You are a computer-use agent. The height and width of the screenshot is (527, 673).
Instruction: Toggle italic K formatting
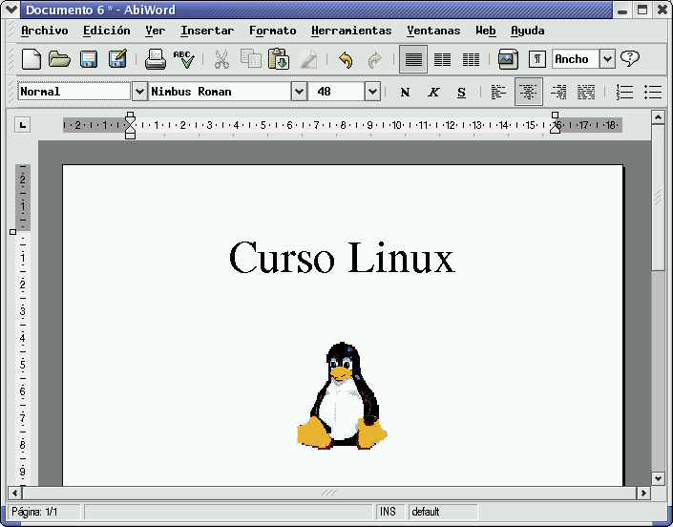pos(433,92)
